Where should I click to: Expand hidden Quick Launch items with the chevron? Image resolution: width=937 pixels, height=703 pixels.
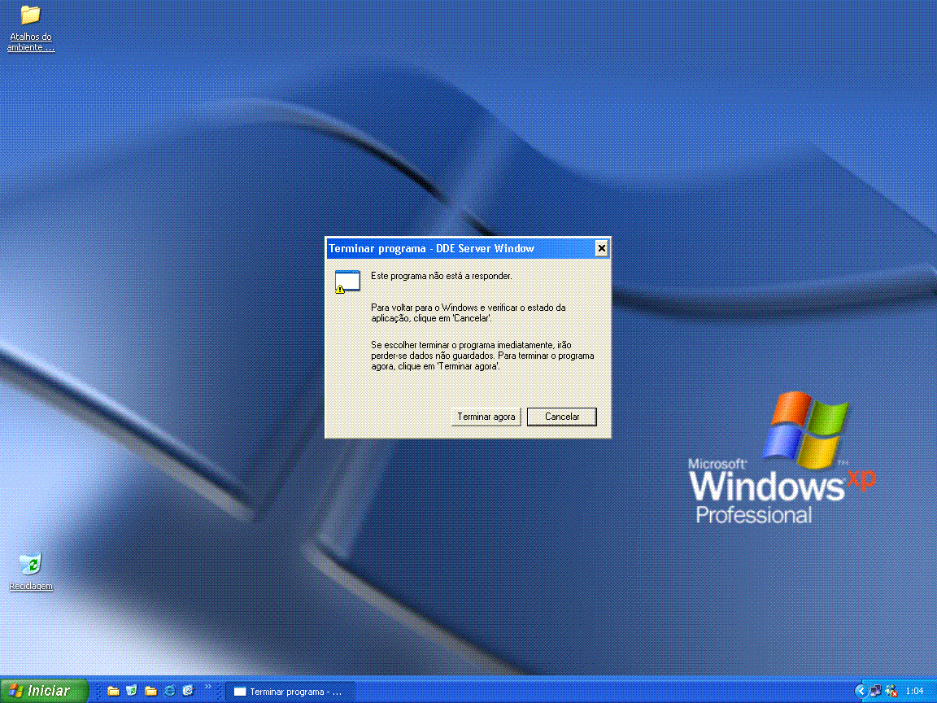coord(210,688)
